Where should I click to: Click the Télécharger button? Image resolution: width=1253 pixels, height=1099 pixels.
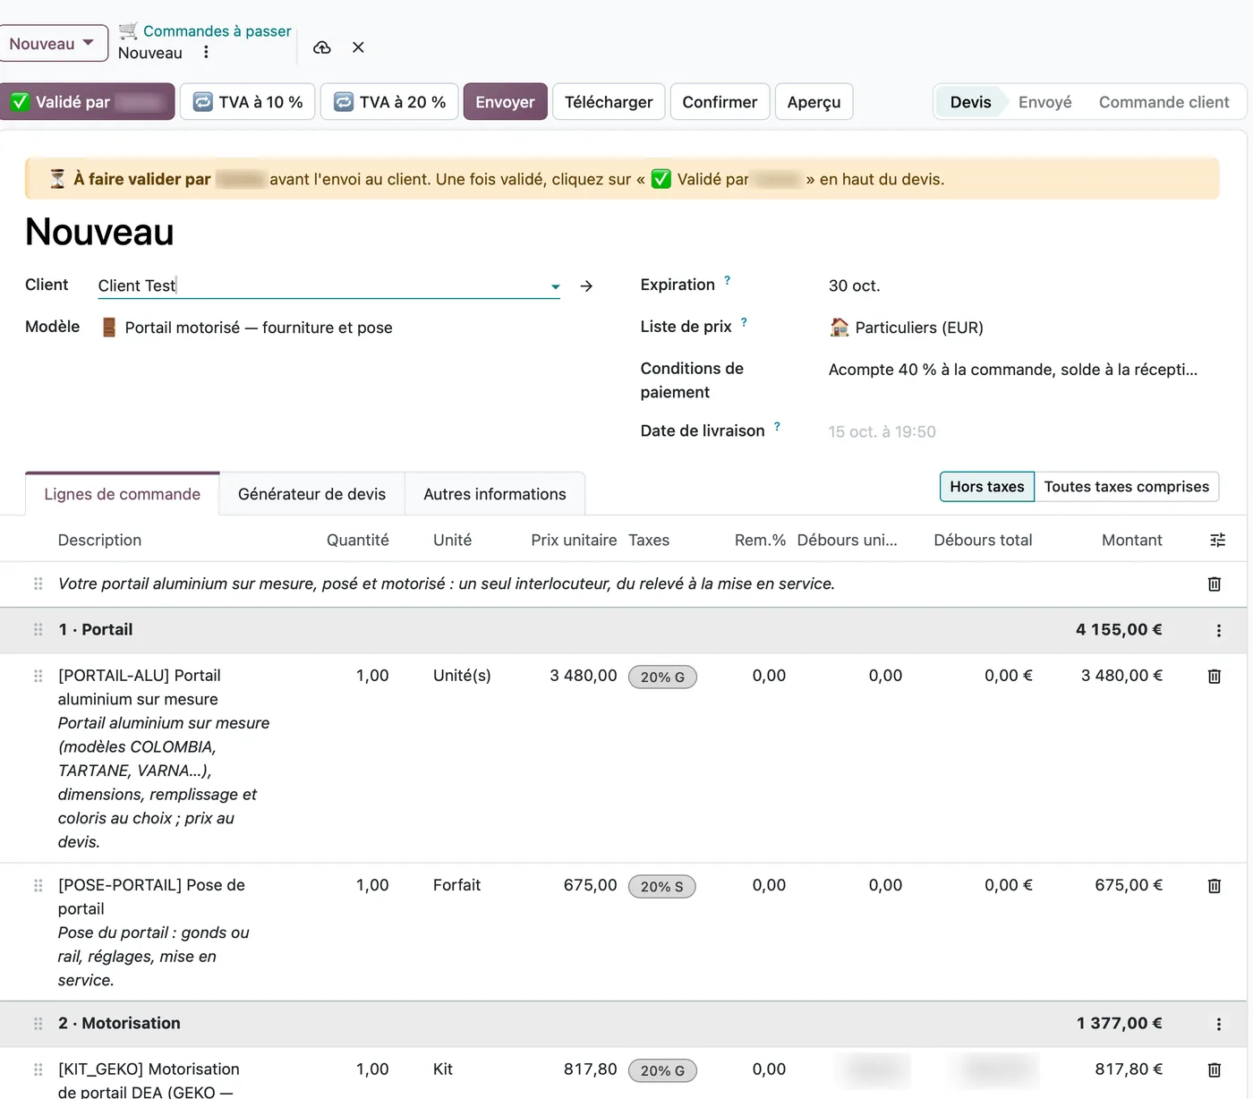click(x=609, y=101)
